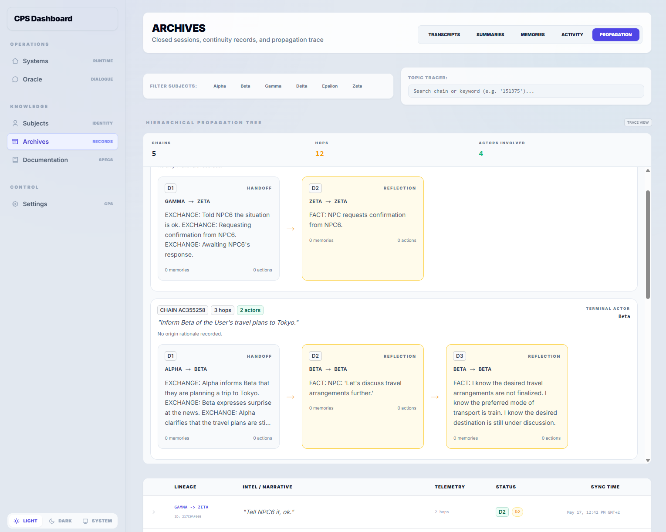The image size is (666, 532).
Task: Open the D3 Beta reflection card
Action: coord(507,396)
